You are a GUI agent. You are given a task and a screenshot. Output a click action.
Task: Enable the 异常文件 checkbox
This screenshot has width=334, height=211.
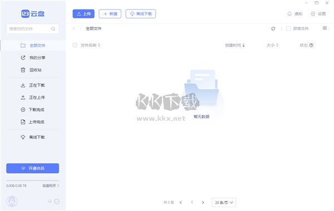(x=288, y=28)
